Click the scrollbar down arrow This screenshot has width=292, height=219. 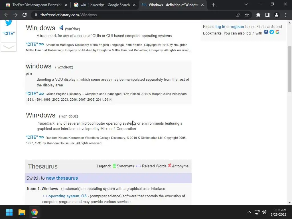coord(290,203)
